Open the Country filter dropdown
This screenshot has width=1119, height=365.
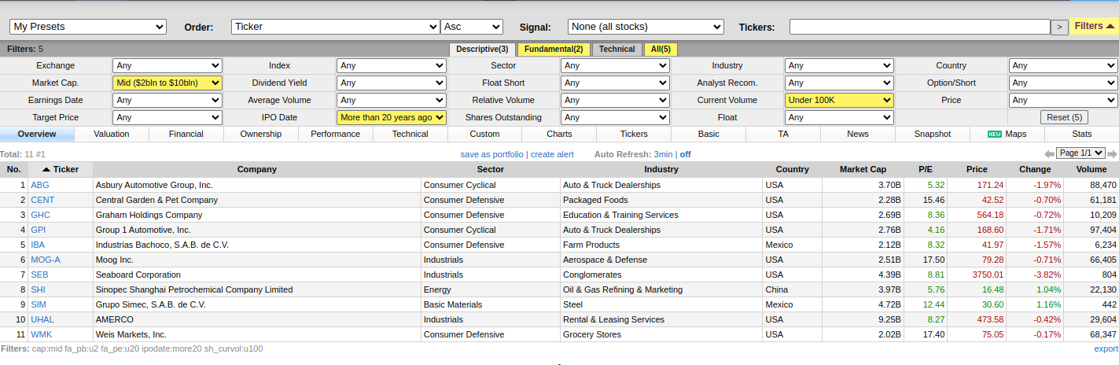coord(1063,65)
